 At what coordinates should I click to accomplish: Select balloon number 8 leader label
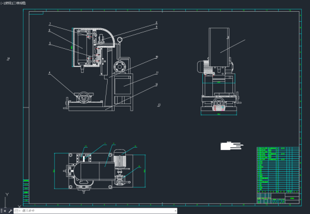pyautogui.click(x=156, y=22)
